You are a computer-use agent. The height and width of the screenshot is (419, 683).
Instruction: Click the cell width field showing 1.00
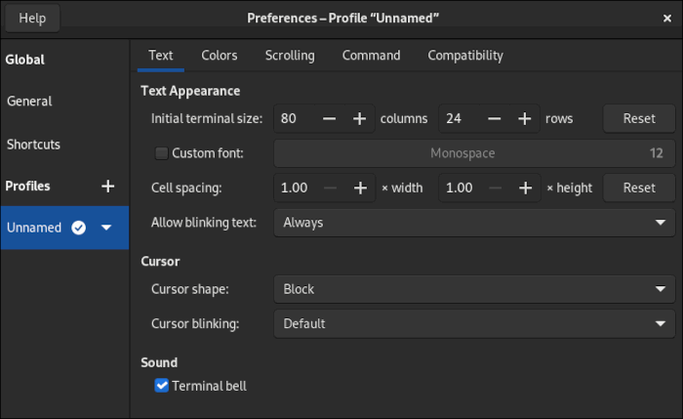295,188
